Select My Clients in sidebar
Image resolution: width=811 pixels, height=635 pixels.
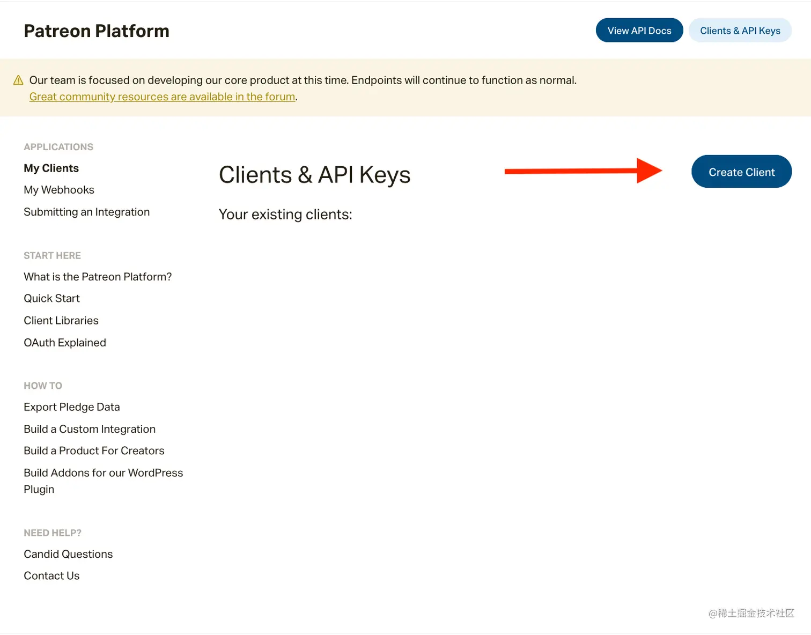[x=51, y=168]
